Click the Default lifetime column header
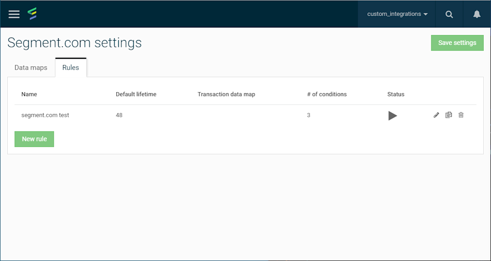Image resolution: width=491 pixels, height=261 pixels. click(x=136, y=94)
